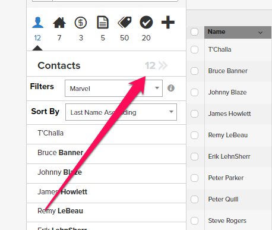
Task: Expand contacts via double chevron arrow
Action: coord(163,65)
